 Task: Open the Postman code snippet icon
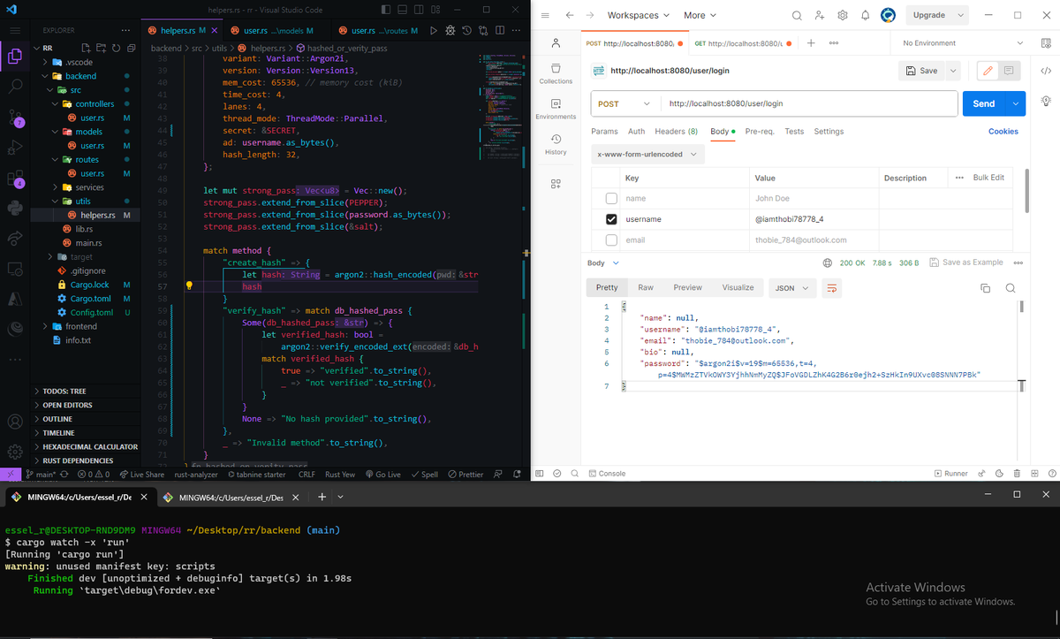click(1046, 71)
